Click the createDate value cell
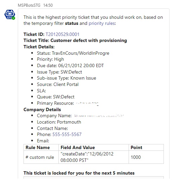Screen dimensions: 183x183 pyautogui.click(x=94, y=157)
